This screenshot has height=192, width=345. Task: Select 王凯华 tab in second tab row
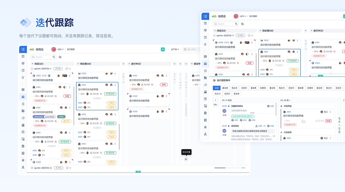227,94
